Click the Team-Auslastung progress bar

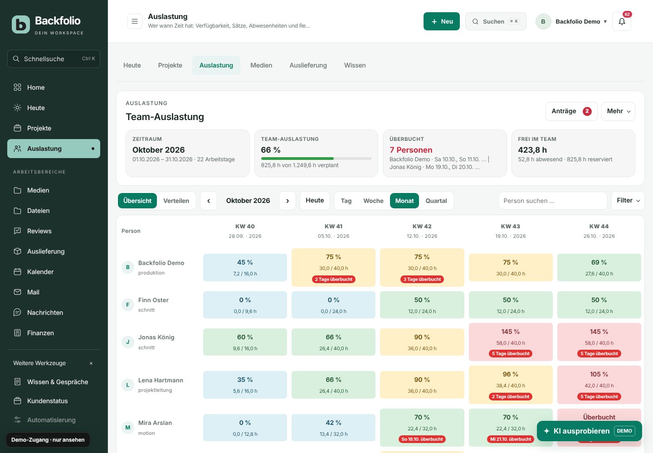pos(316,159)
